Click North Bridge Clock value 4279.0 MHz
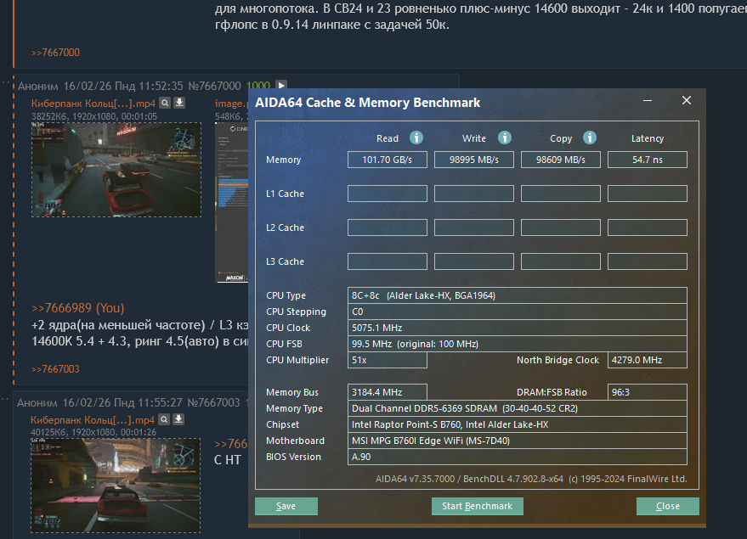 point(648,360)
